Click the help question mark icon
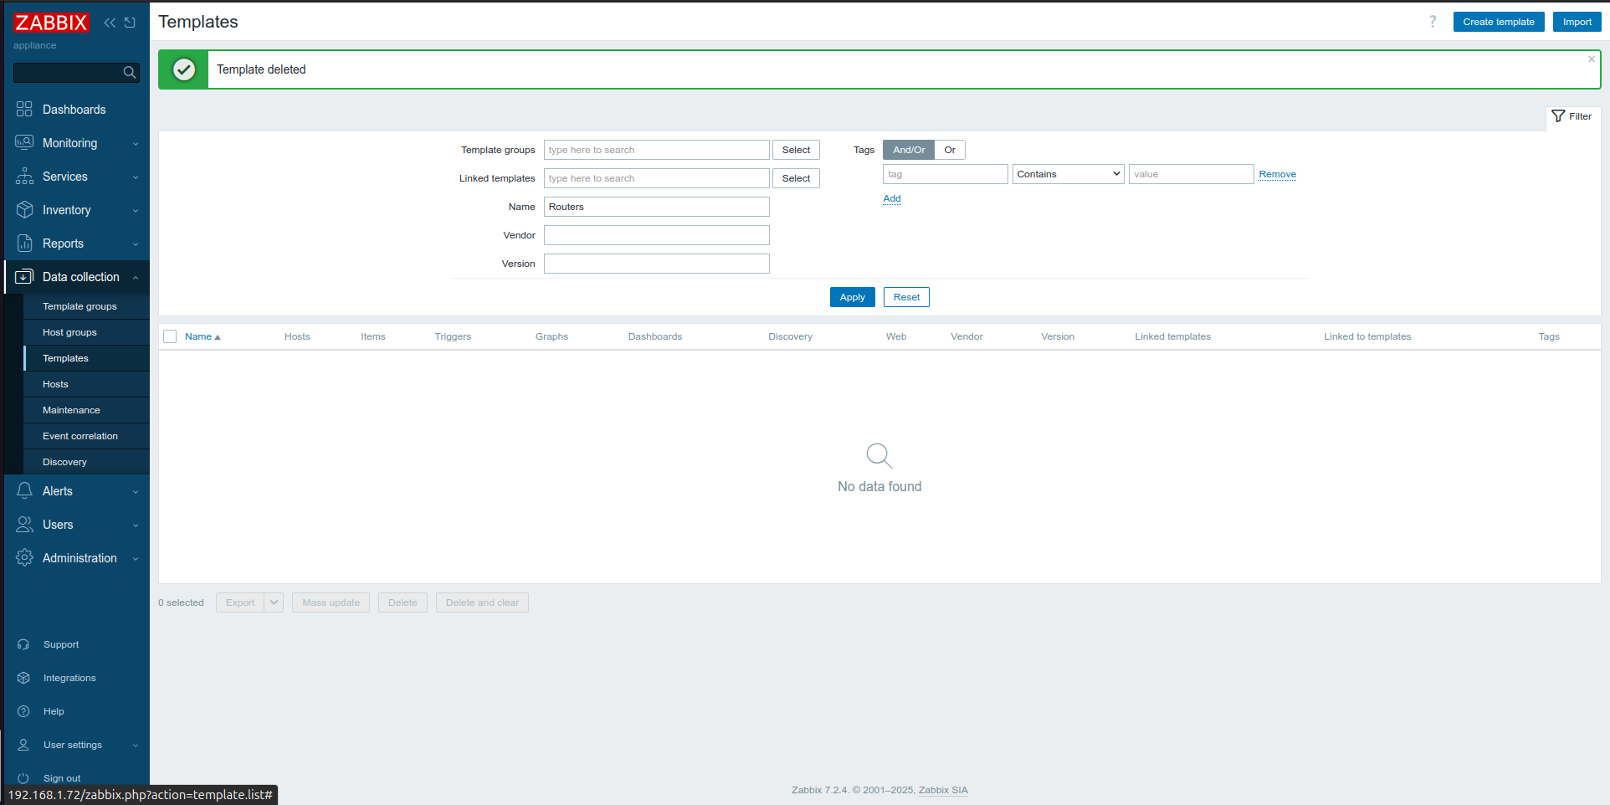The image size is (1610, 805). 1433,22
